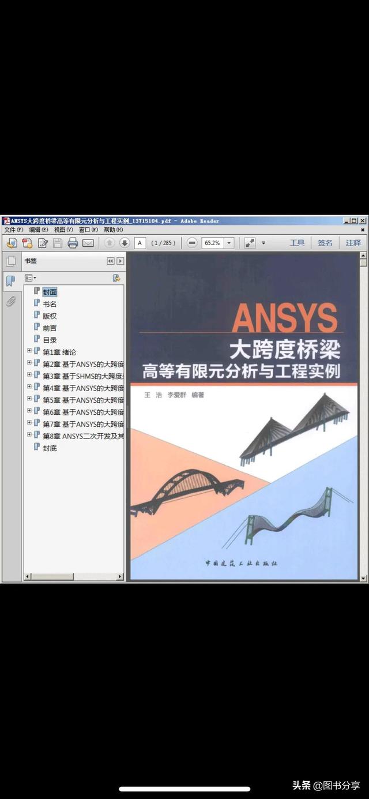Click the document scrollbar down arrow
This screenshot has height=799, width=369.
pos(363,577)
